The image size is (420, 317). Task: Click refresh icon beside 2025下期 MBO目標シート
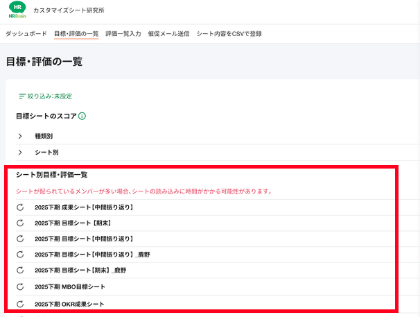point(20,286)
